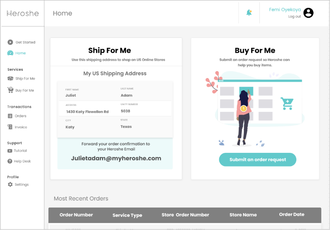Click Log out link
330x230 pixels.
(x=294, y=16)
